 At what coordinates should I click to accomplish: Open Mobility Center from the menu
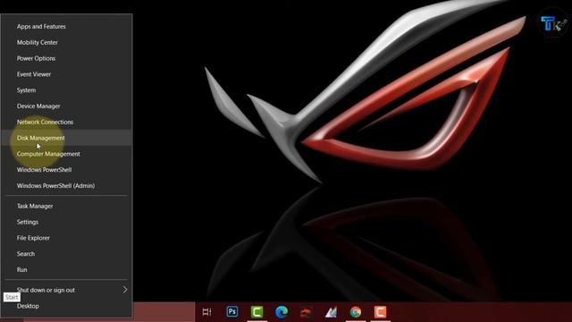coord(66,42)
